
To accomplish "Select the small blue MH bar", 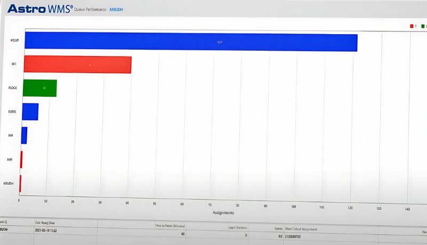I will pyautogui.click(x=24, y=135).
